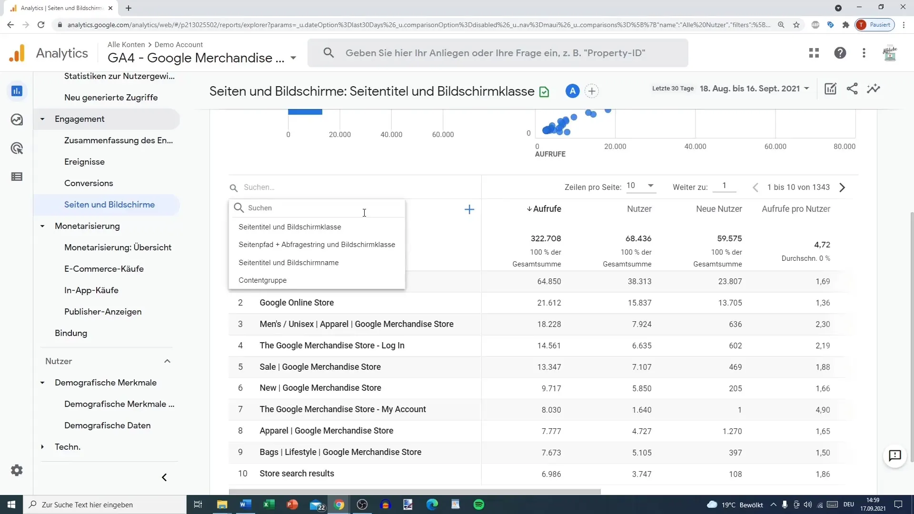Open Bindung report in sidebar
The image size is (914, 514).
tap(71, 333)
